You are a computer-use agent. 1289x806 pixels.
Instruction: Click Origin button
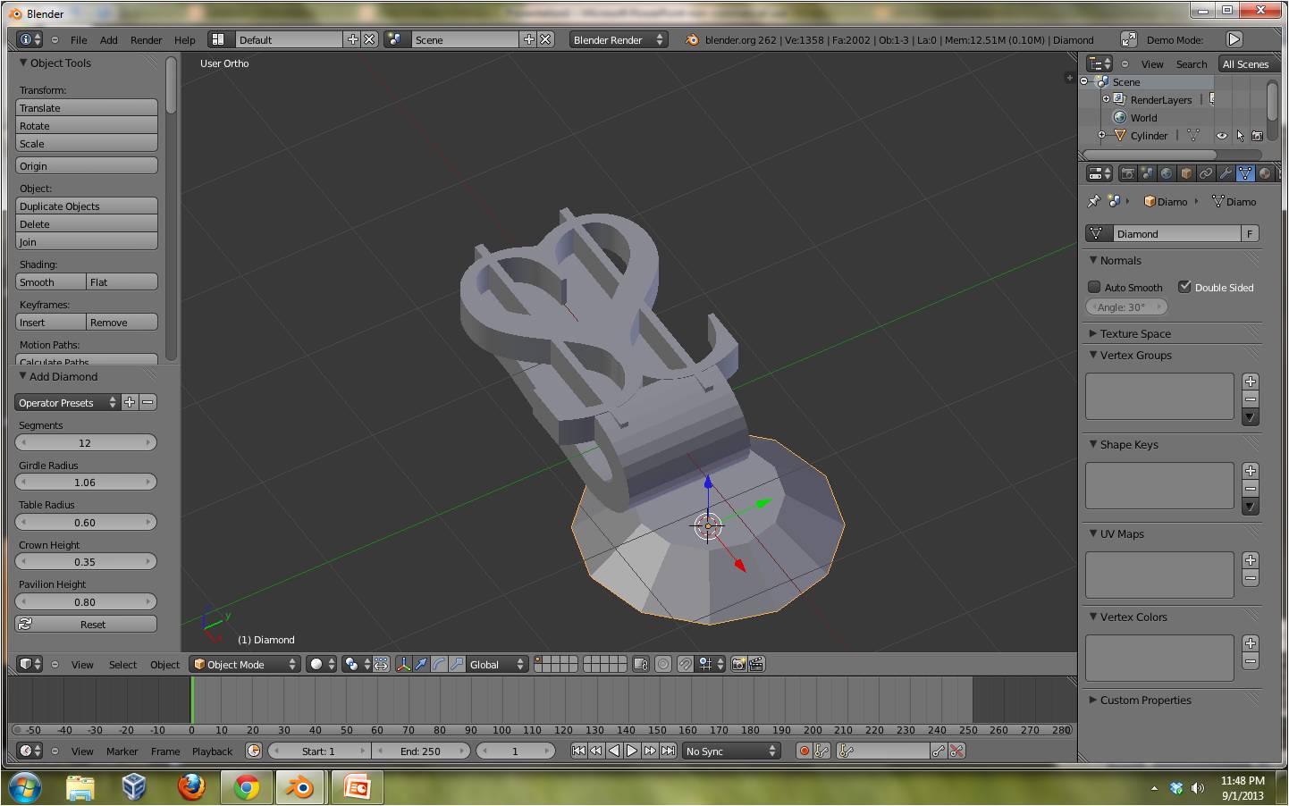point(87,165)
